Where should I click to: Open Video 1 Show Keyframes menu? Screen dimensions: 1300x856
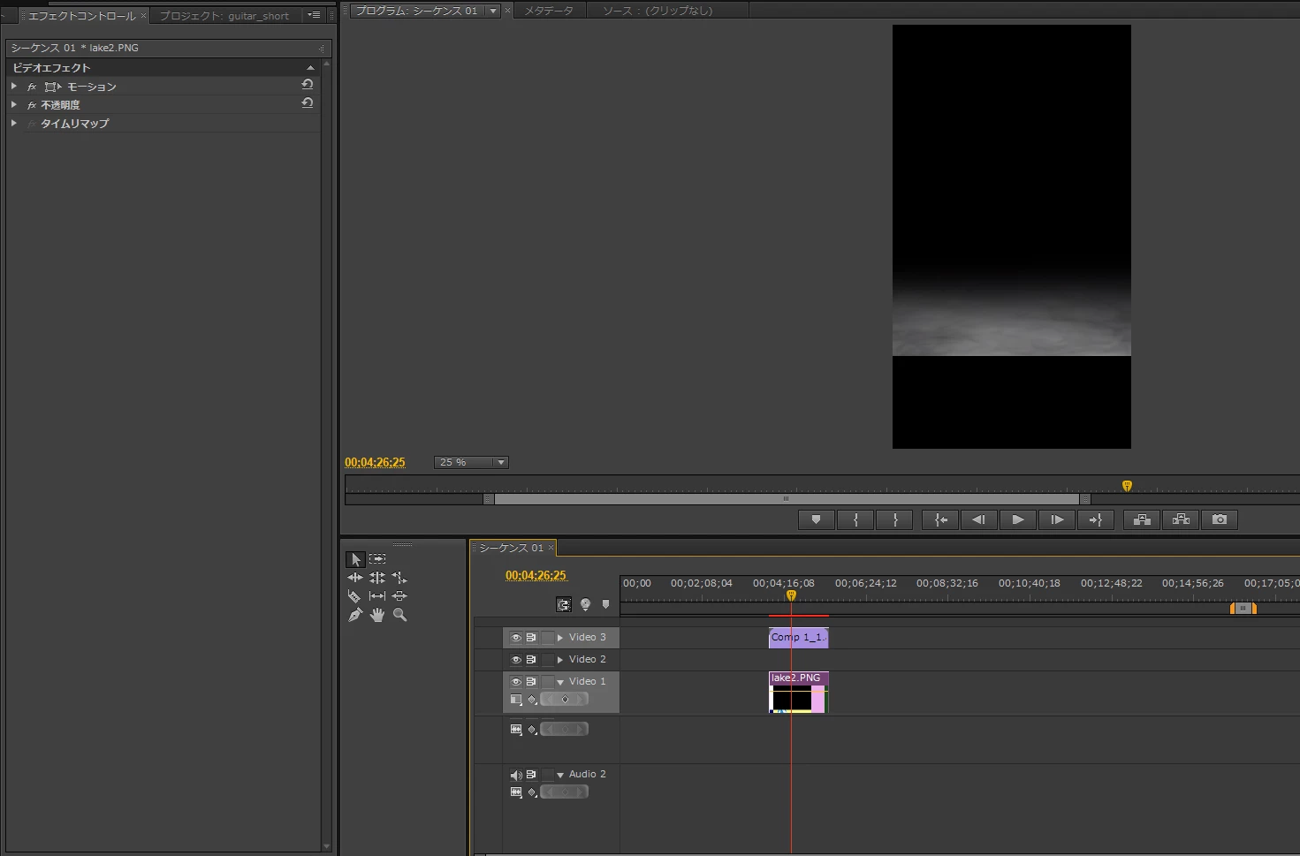[x=532, y=700]
